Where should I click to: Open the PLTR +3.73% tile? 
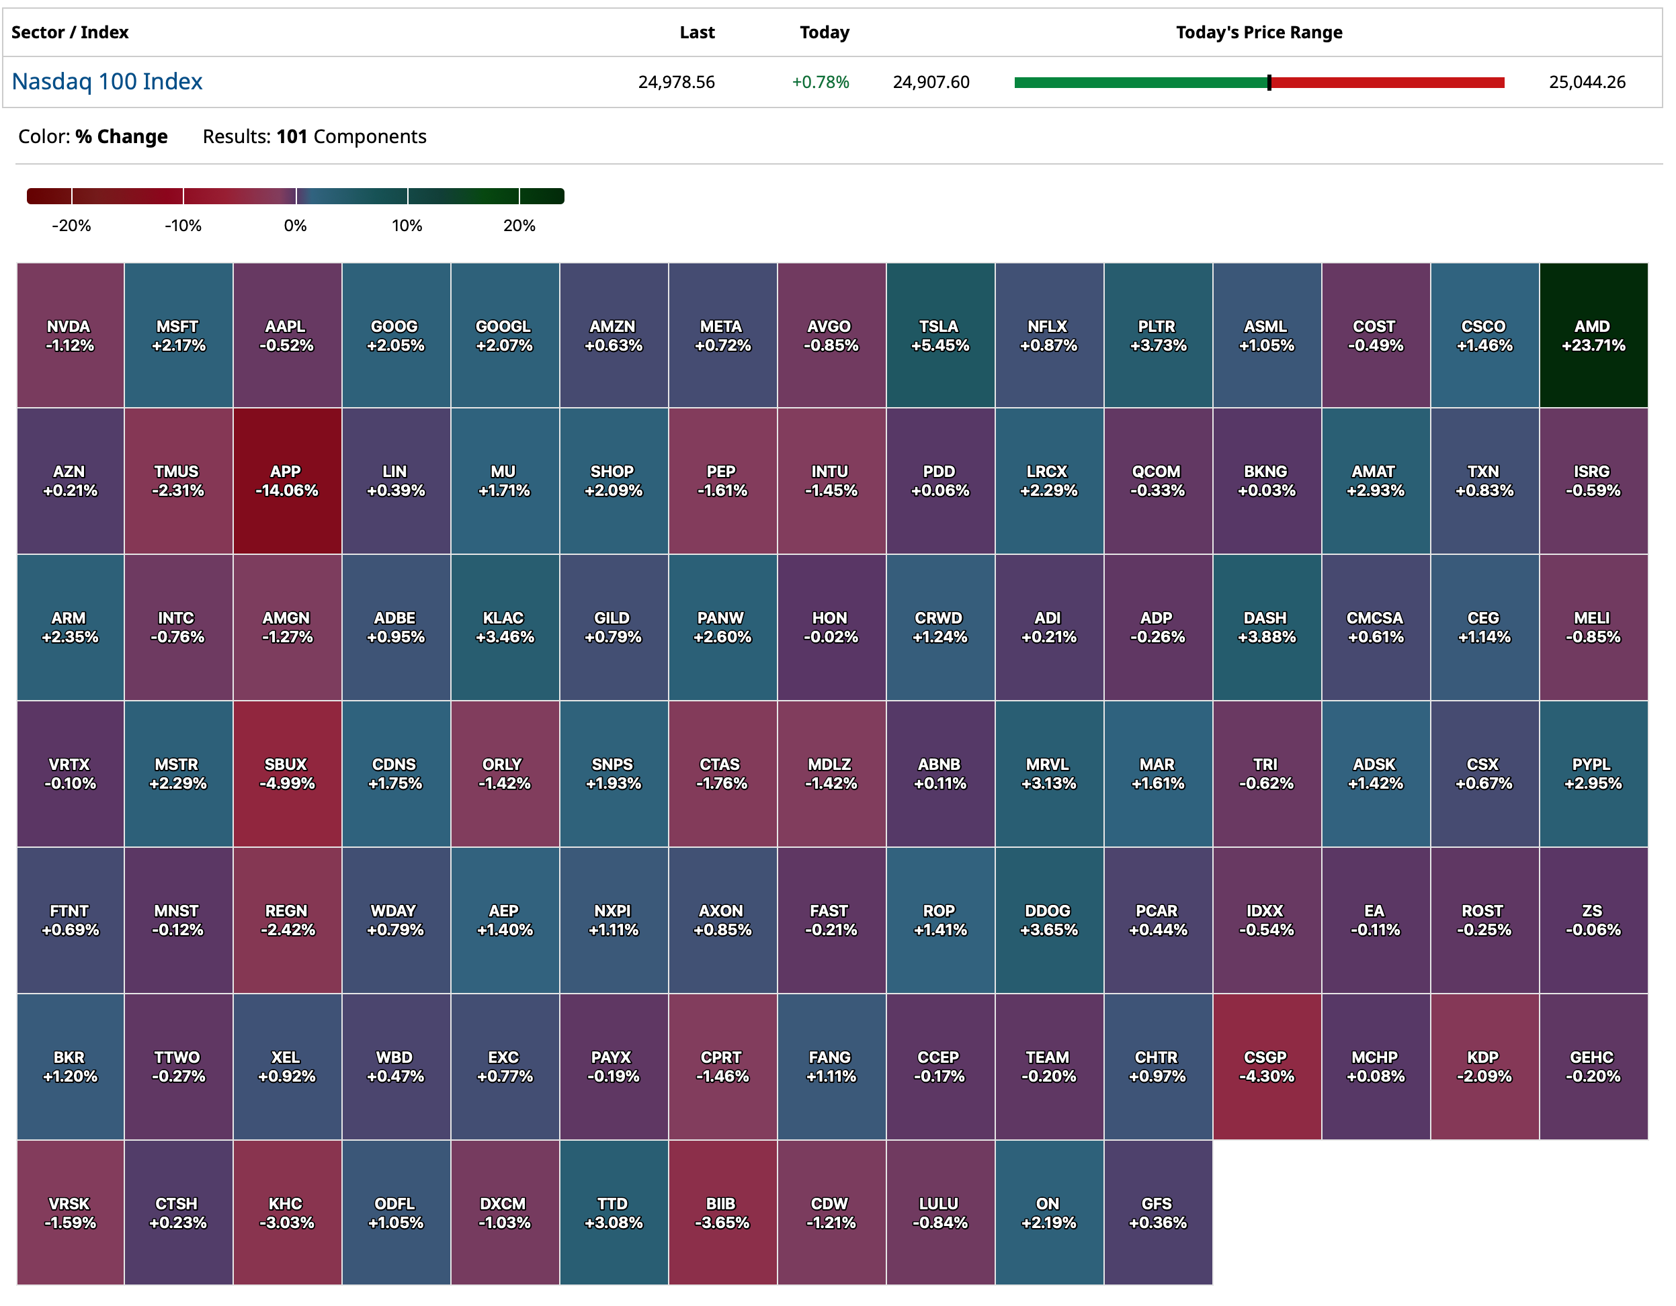[1157, 335]
